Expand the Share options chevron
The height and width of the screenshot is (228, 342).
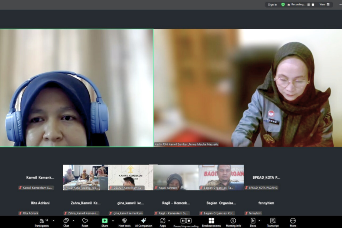[x=113, y=221]
